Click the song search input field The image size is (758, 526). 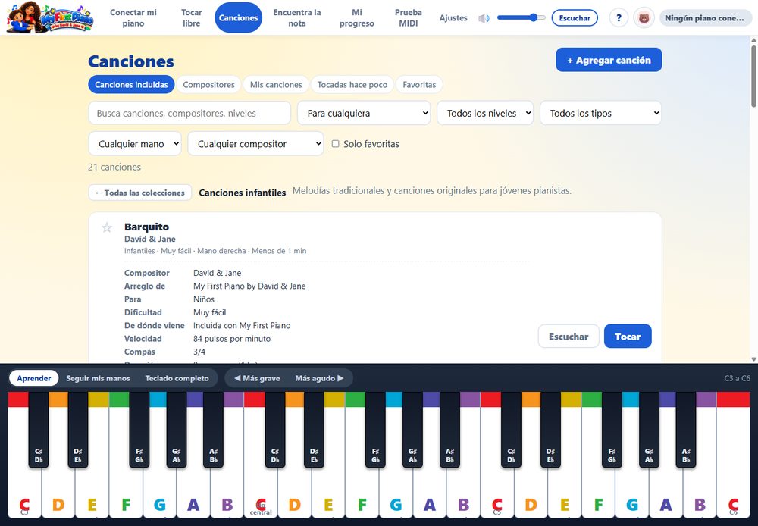(189, 113)
